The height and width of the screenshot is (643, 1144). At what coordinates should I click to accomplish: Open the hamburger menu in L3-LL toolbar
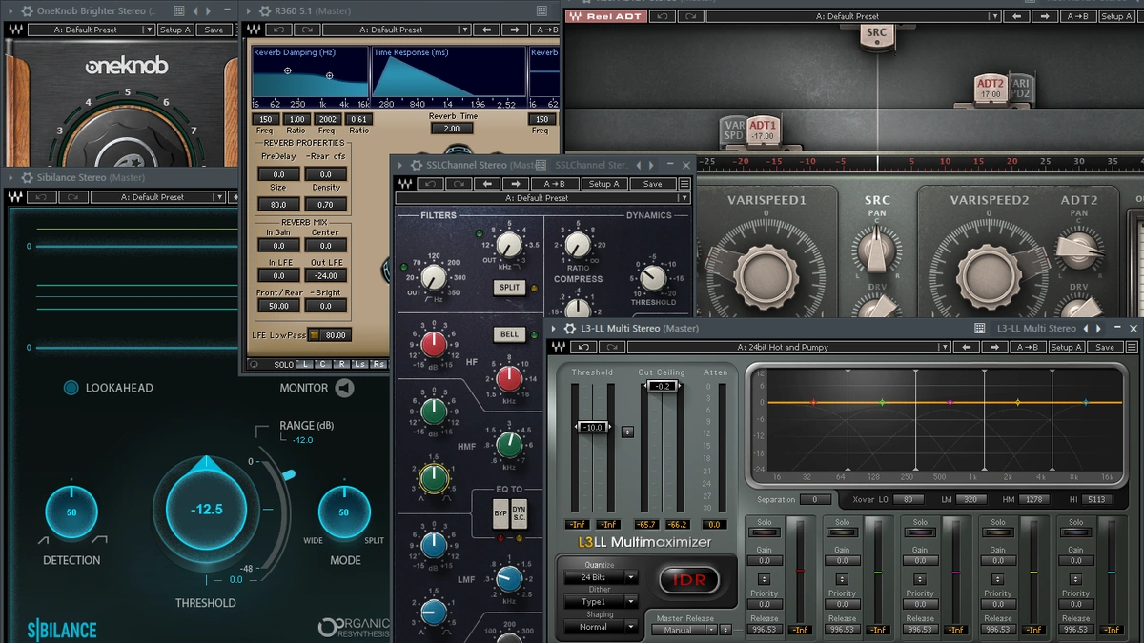(x=1133, y=347)
